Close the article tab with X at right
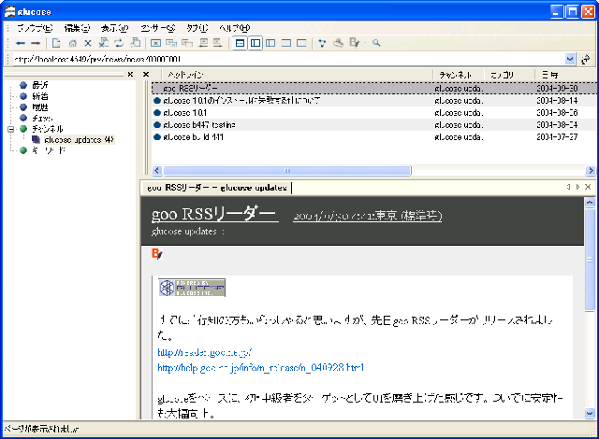This screenshot has width=599, height=439. (x=588, y=187)
